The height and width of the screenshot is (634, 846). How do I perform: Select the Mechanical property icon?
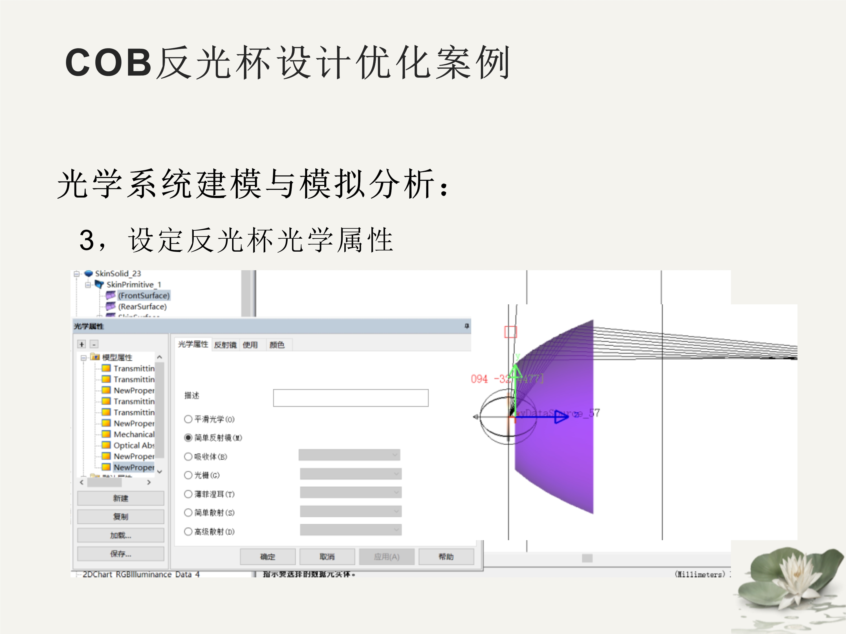pyautogui.click(x=106, y=434)
